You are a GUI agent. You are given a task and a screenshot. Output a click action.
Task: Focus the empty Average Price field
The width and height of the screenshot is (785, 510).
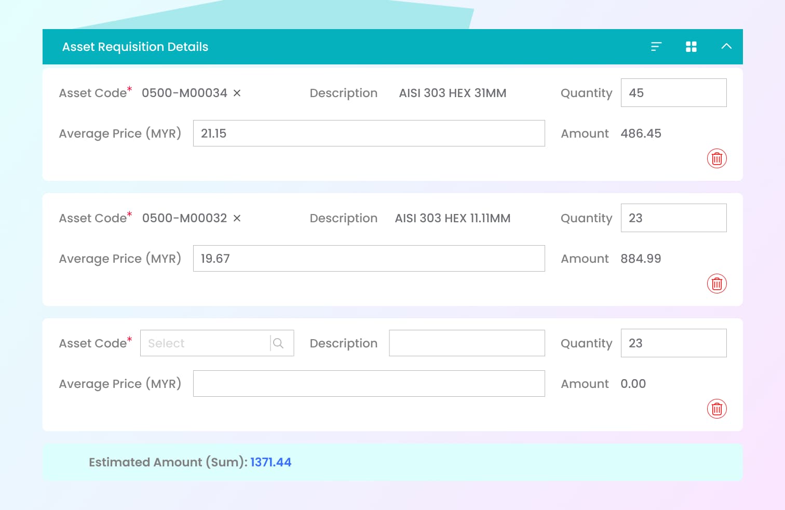(369, 384)
